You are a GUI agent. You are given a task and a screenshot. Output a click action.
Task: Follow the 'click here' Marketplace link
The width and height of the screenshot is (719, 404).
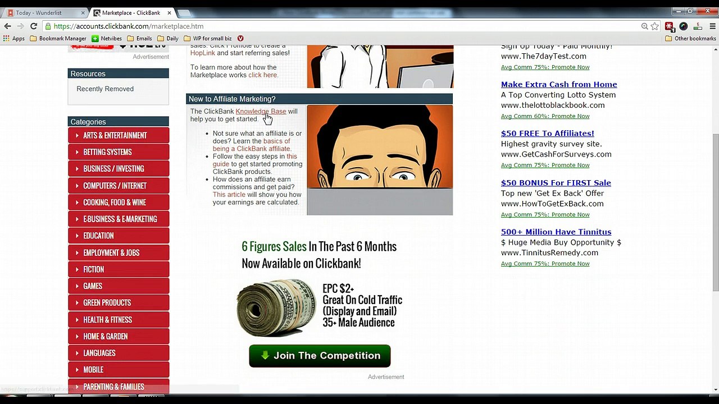[x=263, y=75]
